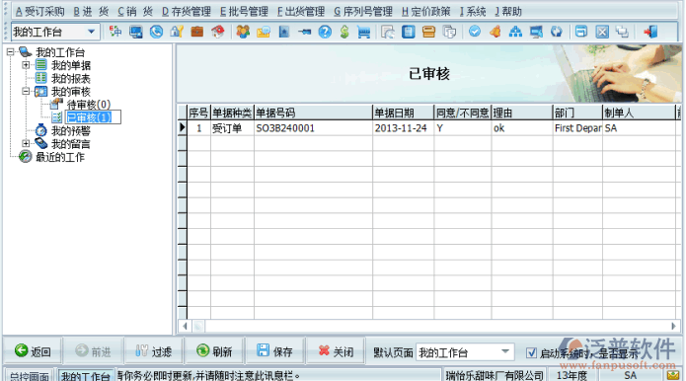Viewport: 686px width, 381px height.
Task: Click the 保存 save button
Action: point(274,350)
